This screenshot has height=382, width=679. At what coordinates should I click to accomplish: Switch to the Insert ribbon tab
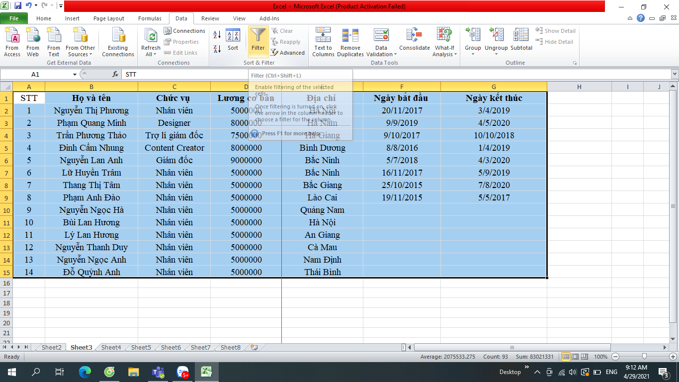tap(72, 18)
